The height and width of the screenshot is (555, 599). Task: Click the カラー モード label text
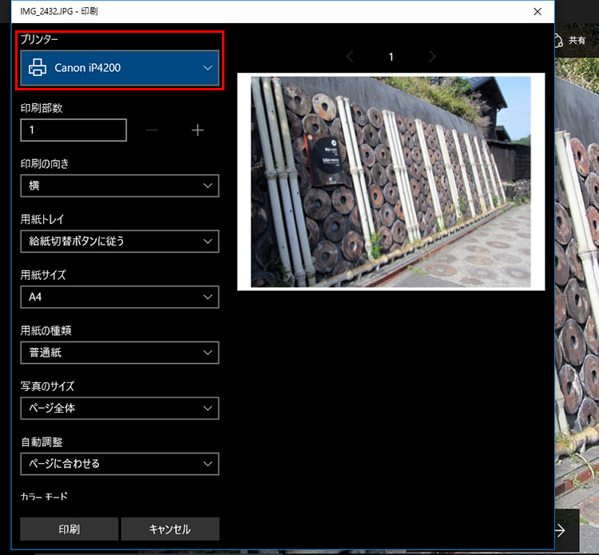[44, 497]
